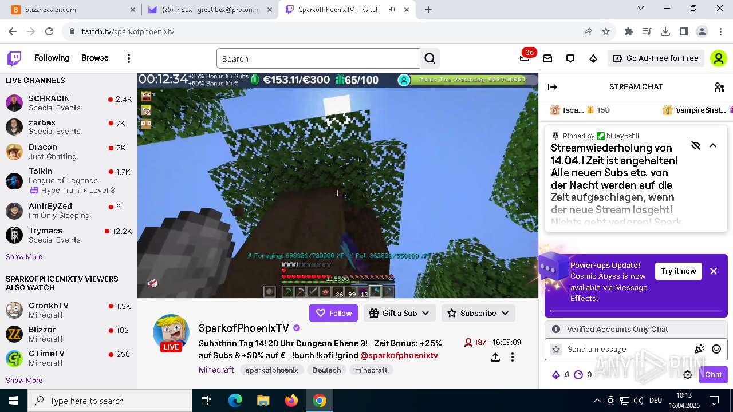This screenshot has height=412, width=733.
Task: Go to the Following tab
Action: [52, 58]
